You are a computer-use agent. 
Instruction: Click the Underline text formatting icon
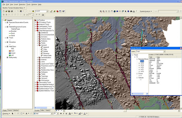pos(66,114)
